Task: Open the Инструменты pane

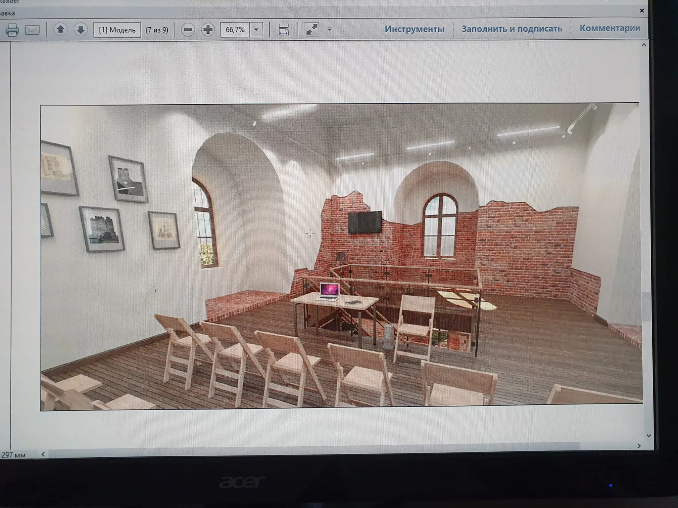Action: point(414,29)
